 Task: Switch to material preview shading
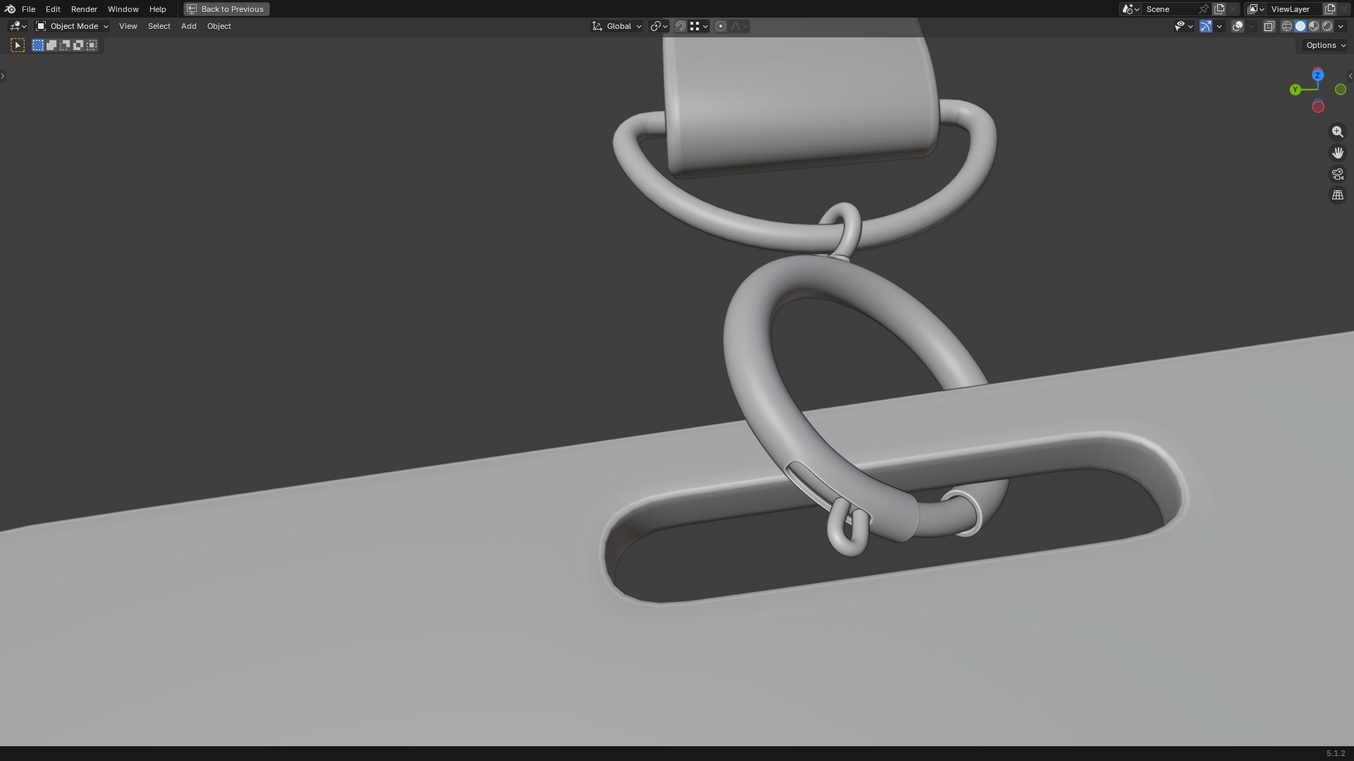[1314, 26]
